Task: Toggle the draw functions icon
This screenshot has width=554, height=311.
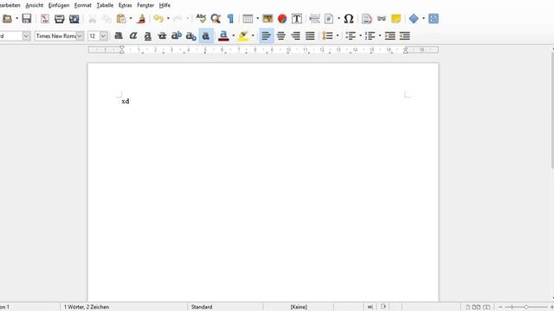Action: pos(434,19)
